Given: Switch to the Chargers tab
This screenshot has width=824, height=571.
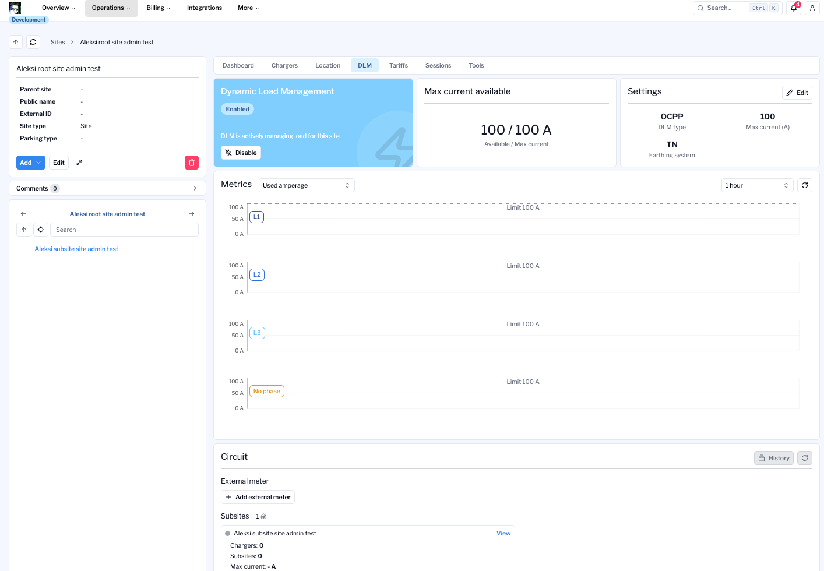Looking at the screenshot, I should point(284,65).
